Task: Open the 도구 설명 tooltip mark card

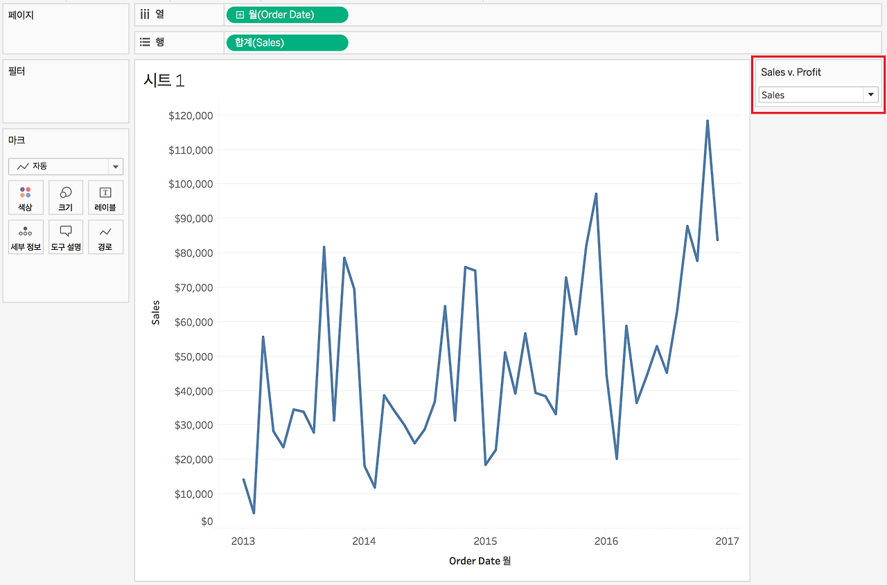Action: point(66,237)
